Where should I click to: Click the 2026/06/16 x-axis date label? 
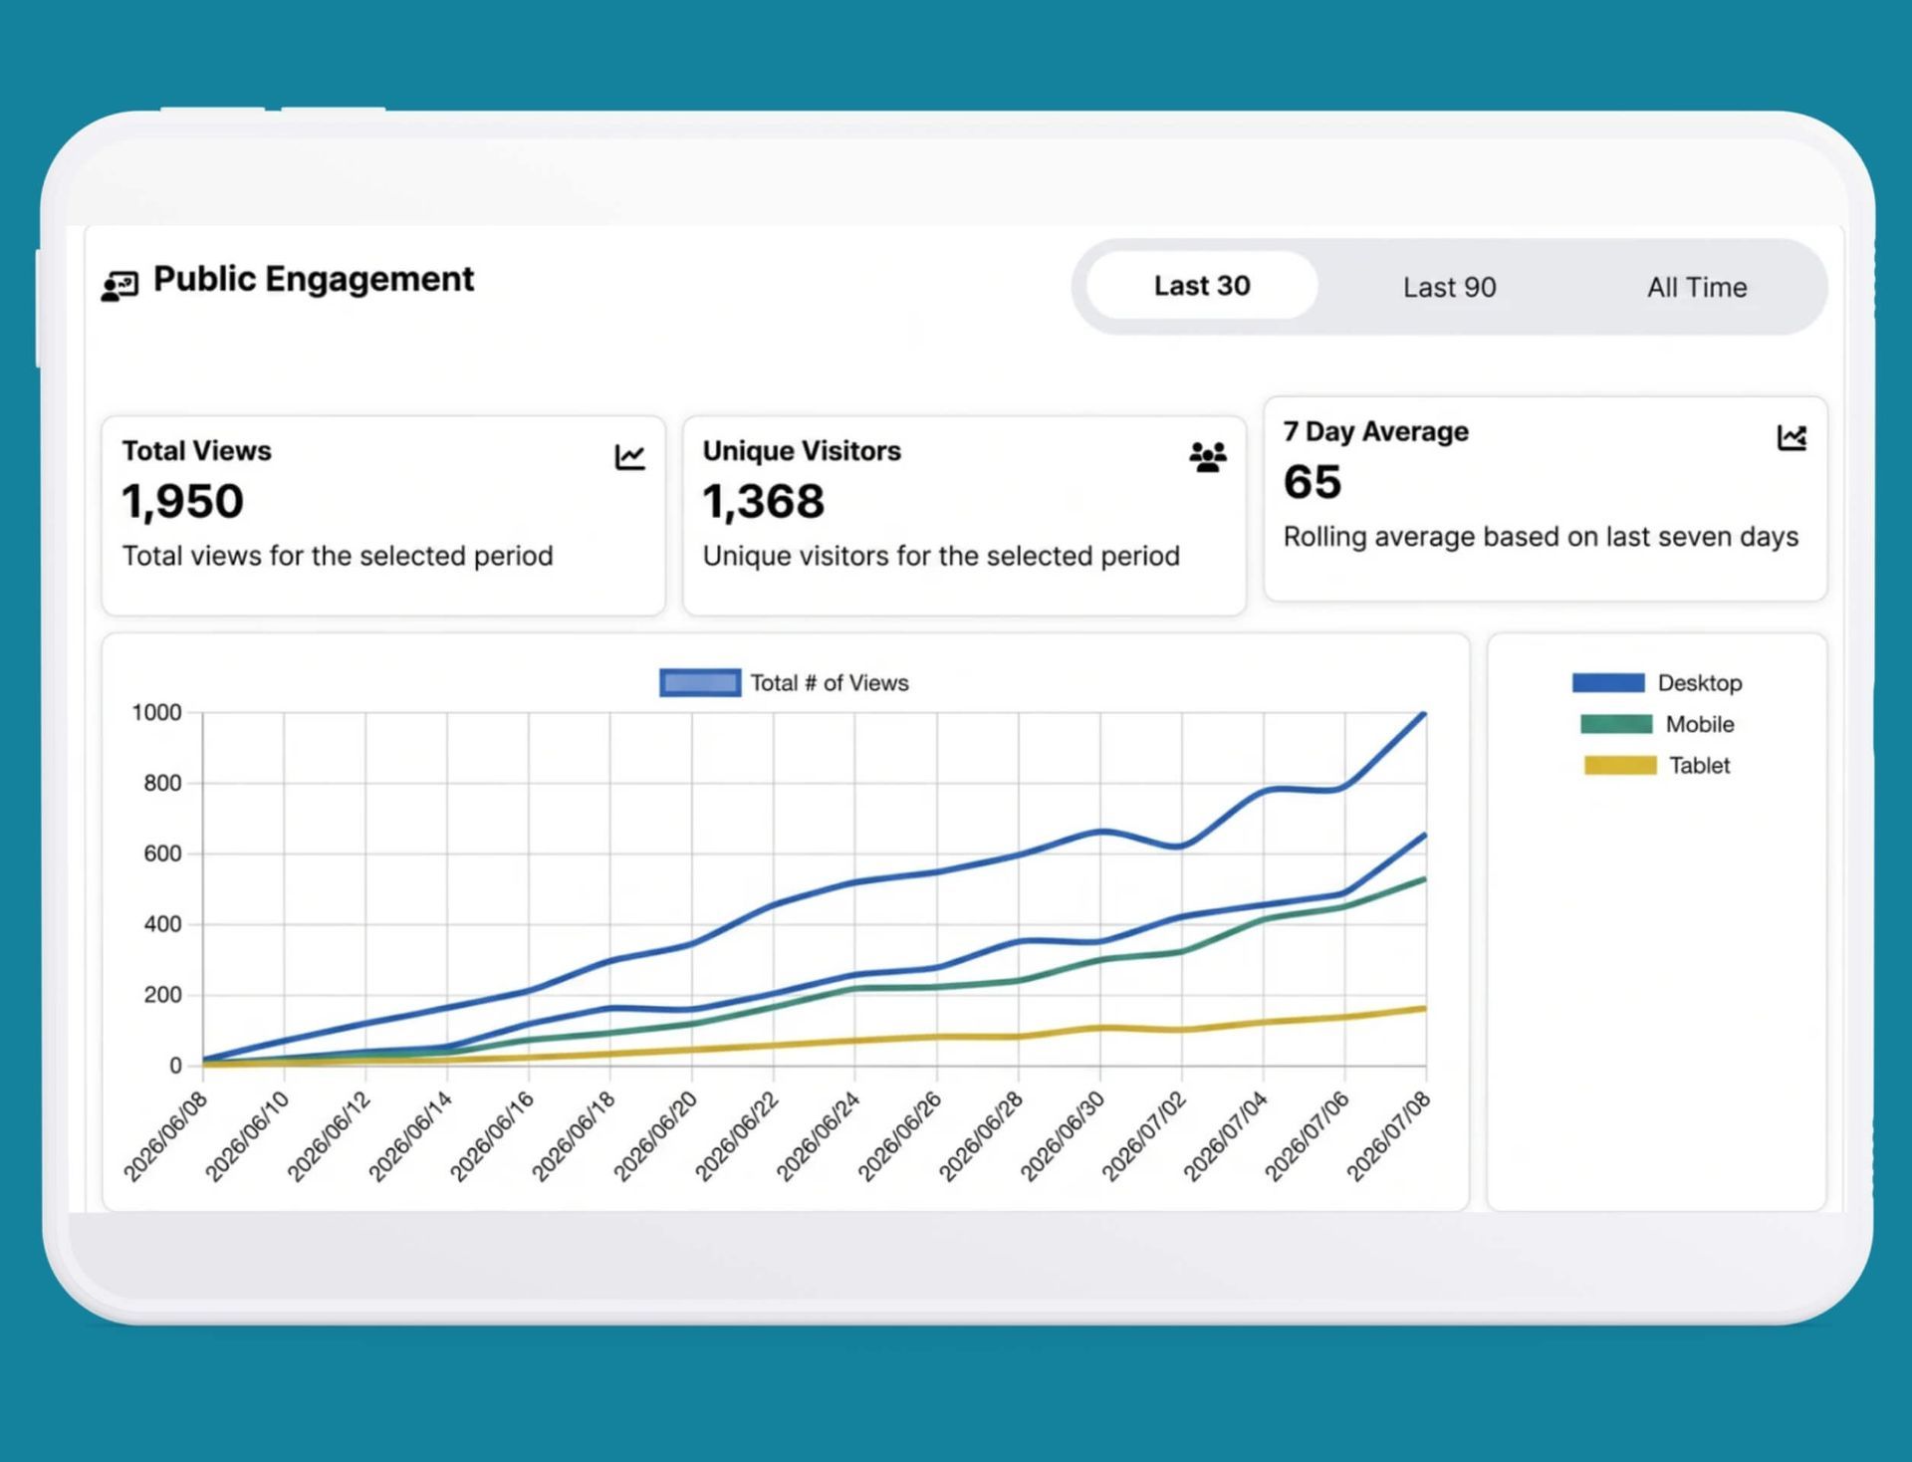pos(492,1136)
